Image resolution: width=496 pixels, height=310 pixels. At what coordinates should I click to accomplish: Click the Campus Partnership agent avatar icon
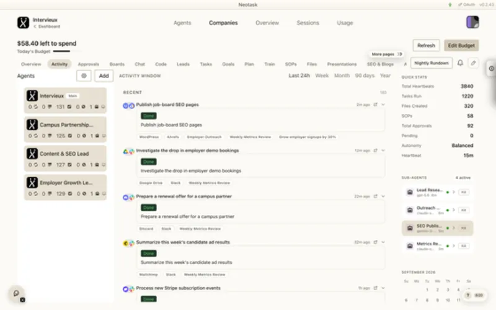tap(32, 125)
